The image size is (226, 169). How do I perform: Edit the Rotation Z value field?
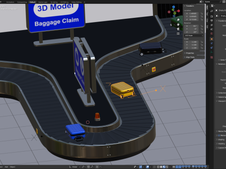tap(192, 32)
